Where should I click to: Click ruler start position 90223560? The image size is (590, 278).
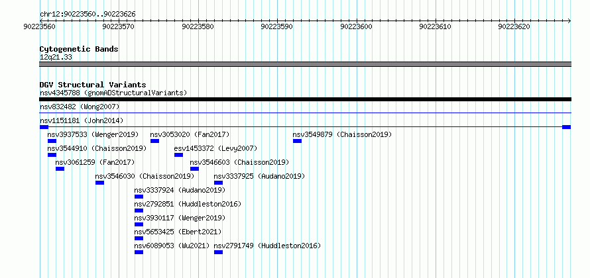pos(40,26)
